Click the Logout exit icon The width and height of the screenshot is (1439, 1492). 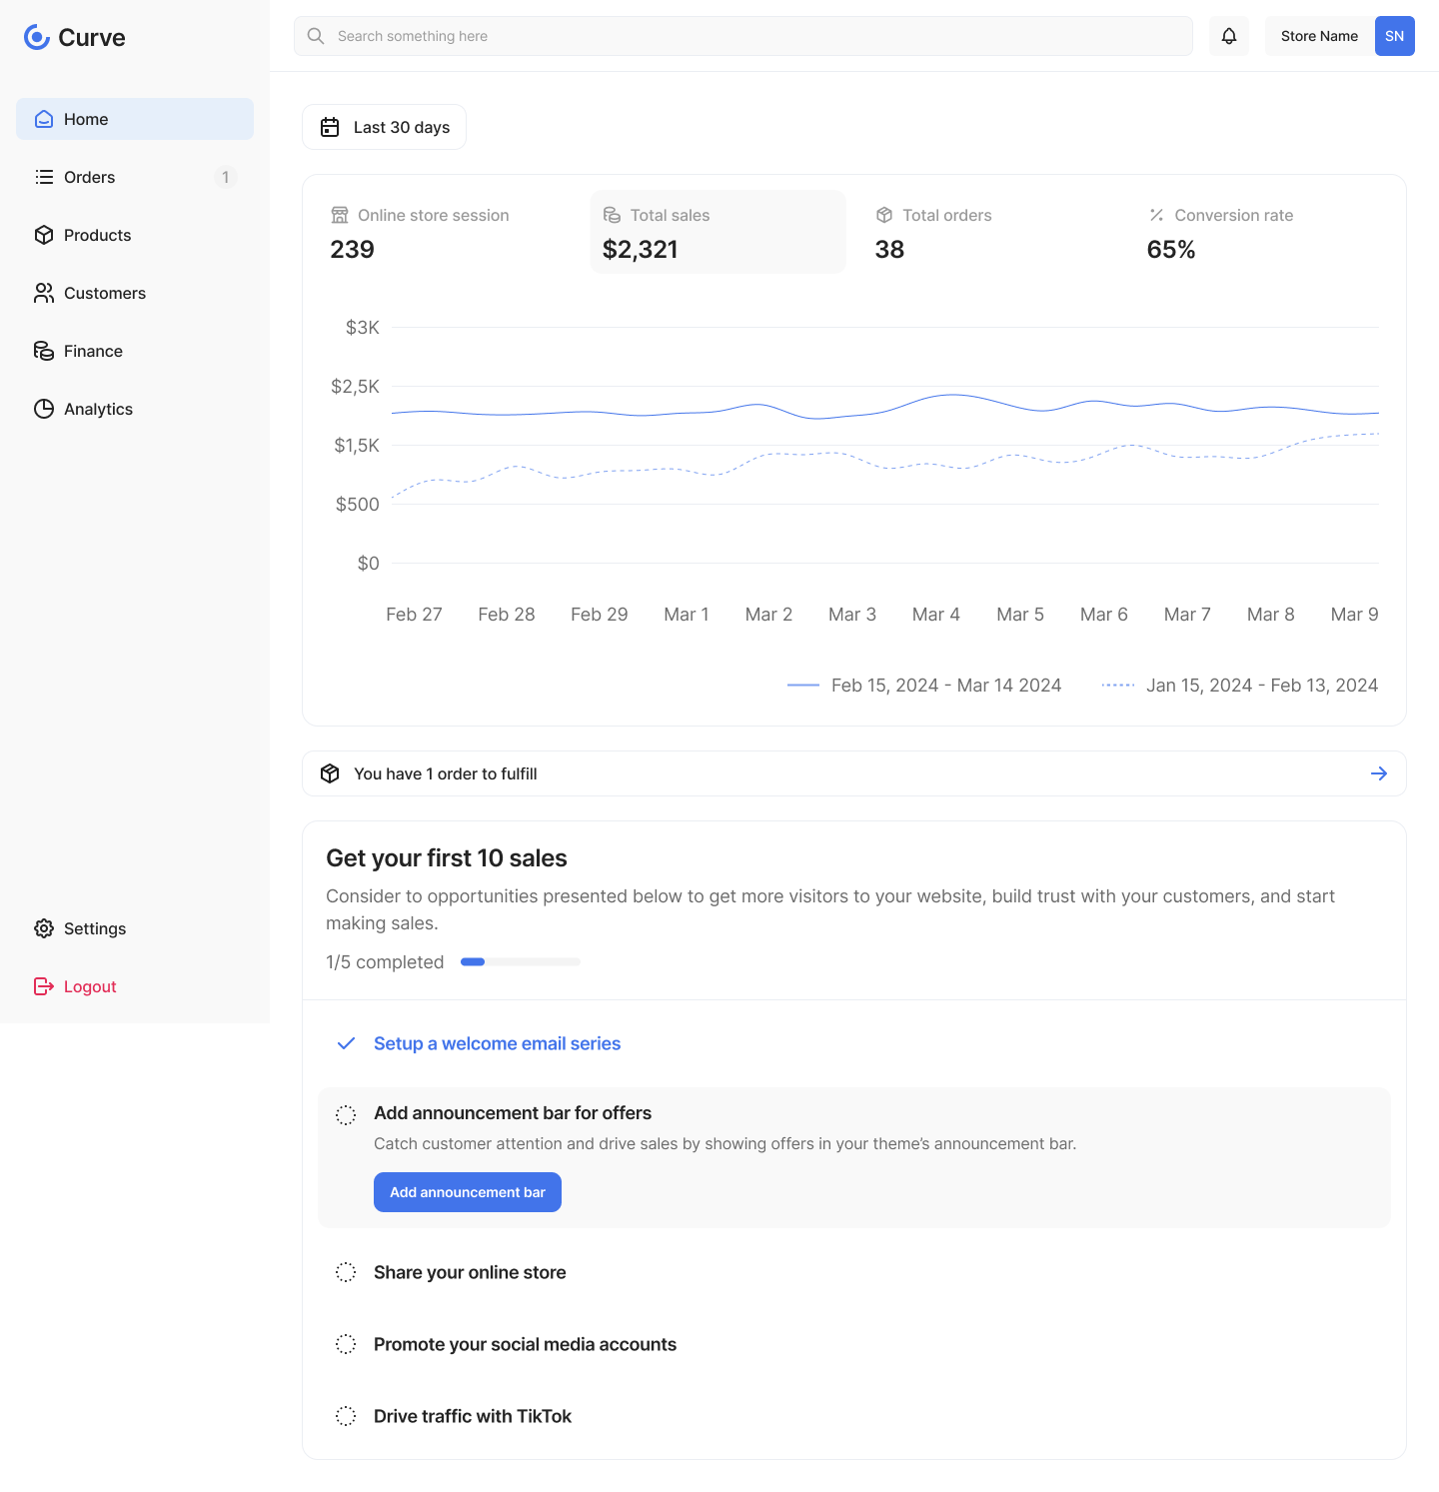click(x=44, y=986)
